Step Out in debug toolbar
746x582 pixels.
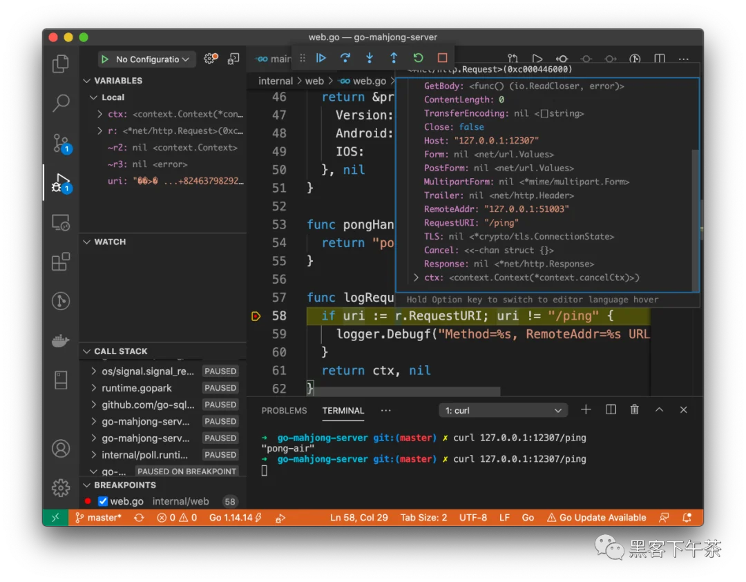click(x=394, y=58)
